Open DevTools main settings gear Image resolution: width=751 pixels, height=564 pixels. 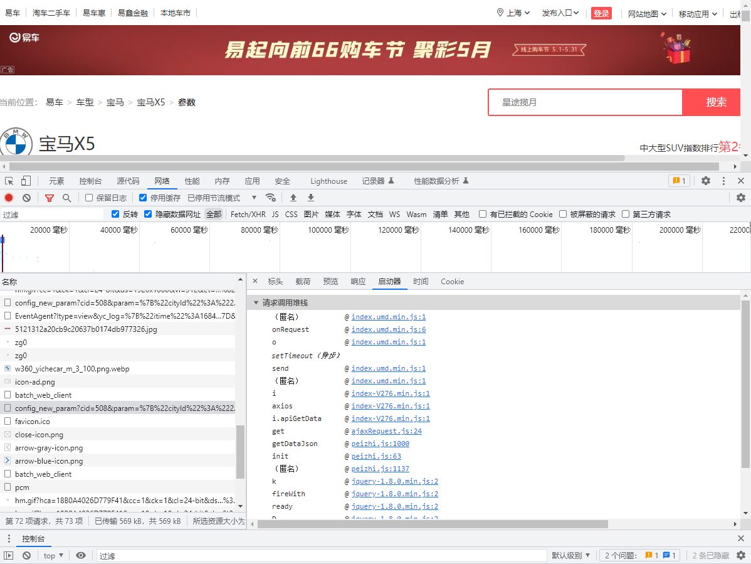[705, 181]
